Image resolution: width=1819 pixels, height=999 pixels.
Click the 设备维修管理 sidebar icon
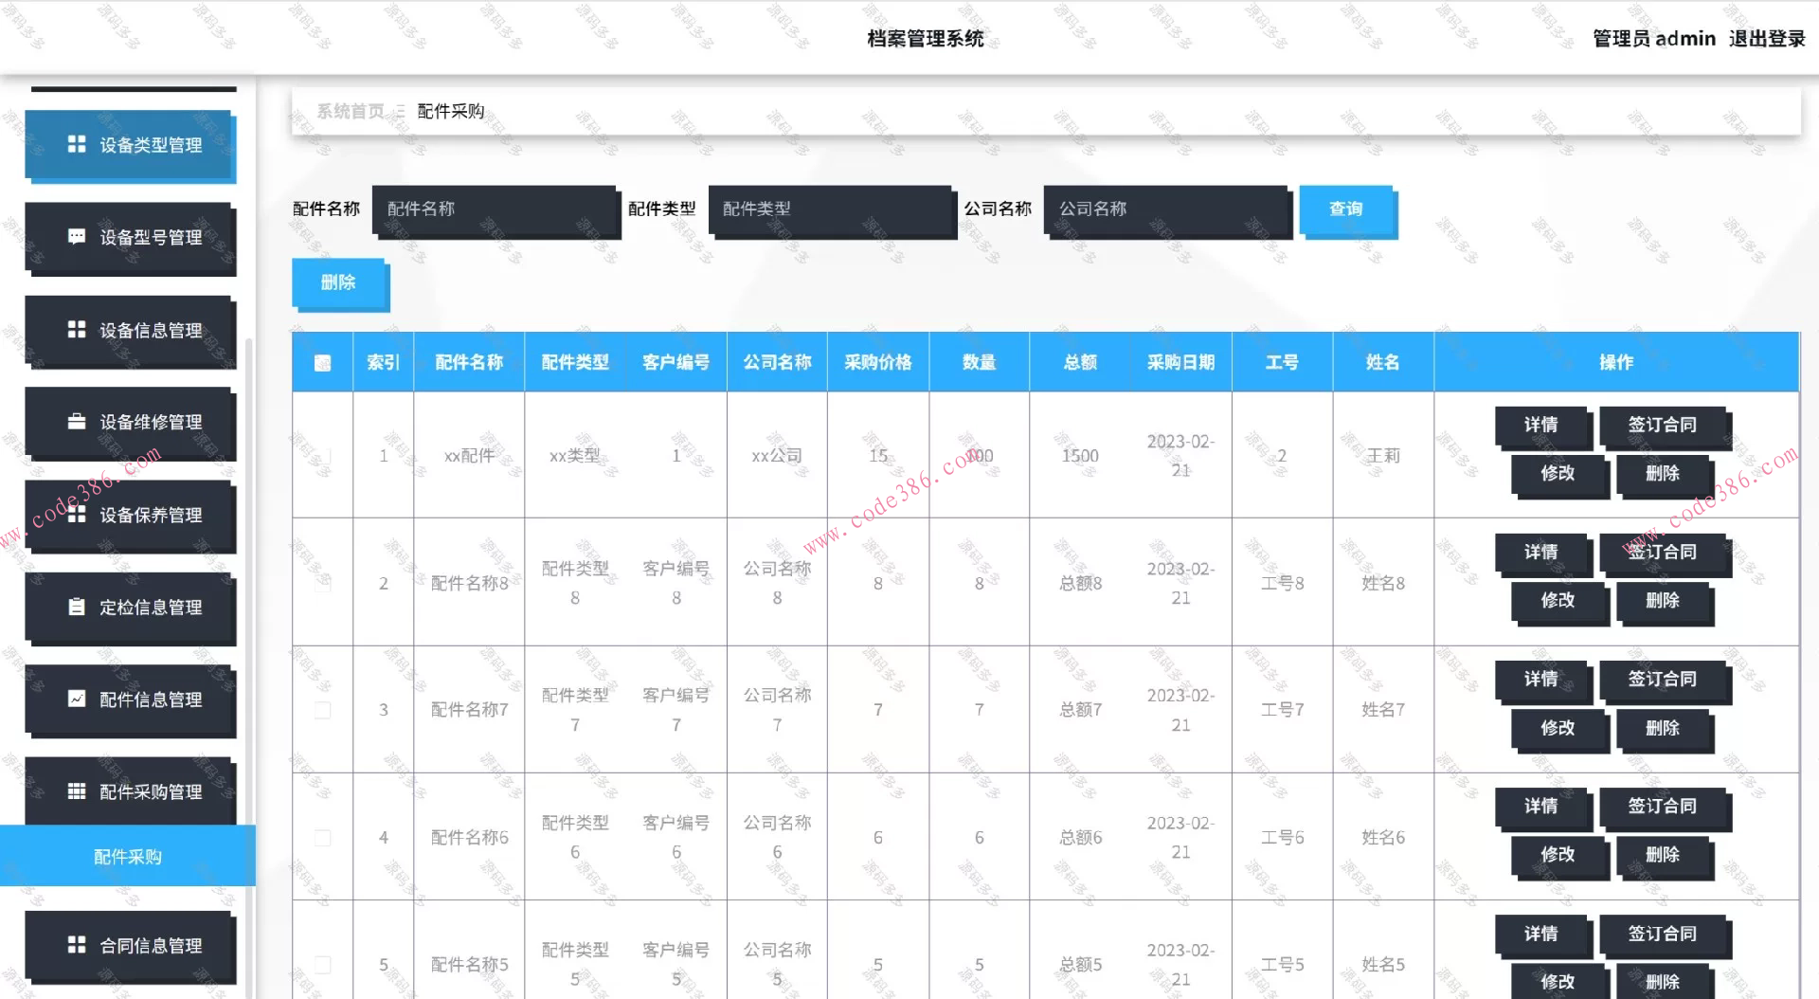(x=78, y=423)
